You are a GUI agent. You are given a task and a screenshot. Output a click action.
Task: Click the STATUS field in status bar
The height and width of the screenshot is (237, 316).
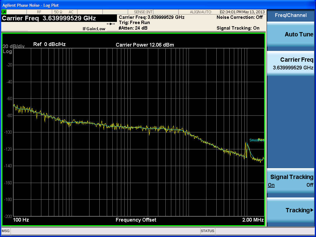coord(207,231)
